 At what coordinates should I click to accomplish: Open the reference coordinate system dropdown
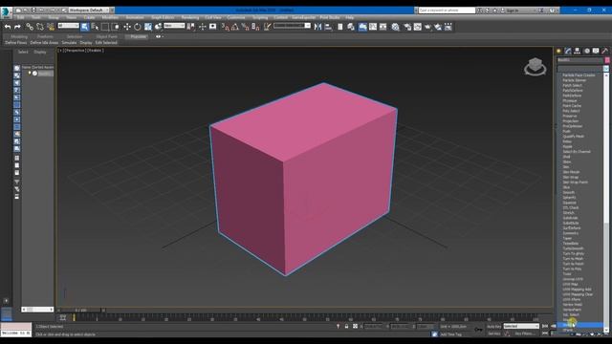(x=174, y=26)
